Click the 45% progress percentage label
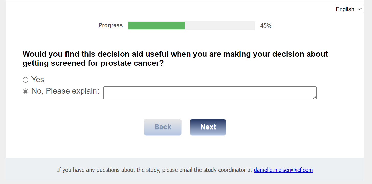This screenshot has height=184, width=372. pyautogui.click(x=266, y=25)
